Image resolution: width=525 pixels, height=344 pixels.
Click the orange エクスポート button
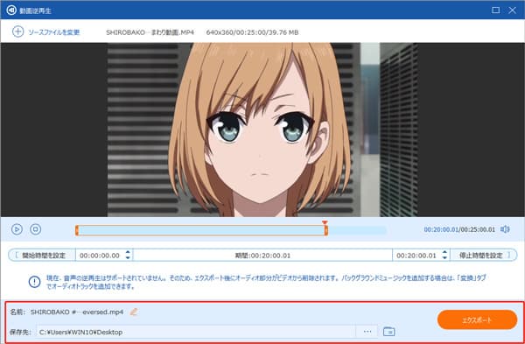pos(477,319)
